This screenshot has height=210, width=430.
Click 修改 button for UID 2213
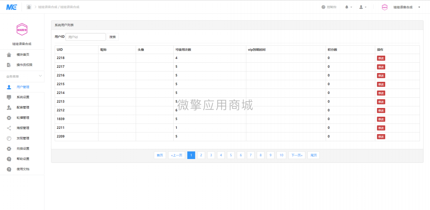coord(381,102)
